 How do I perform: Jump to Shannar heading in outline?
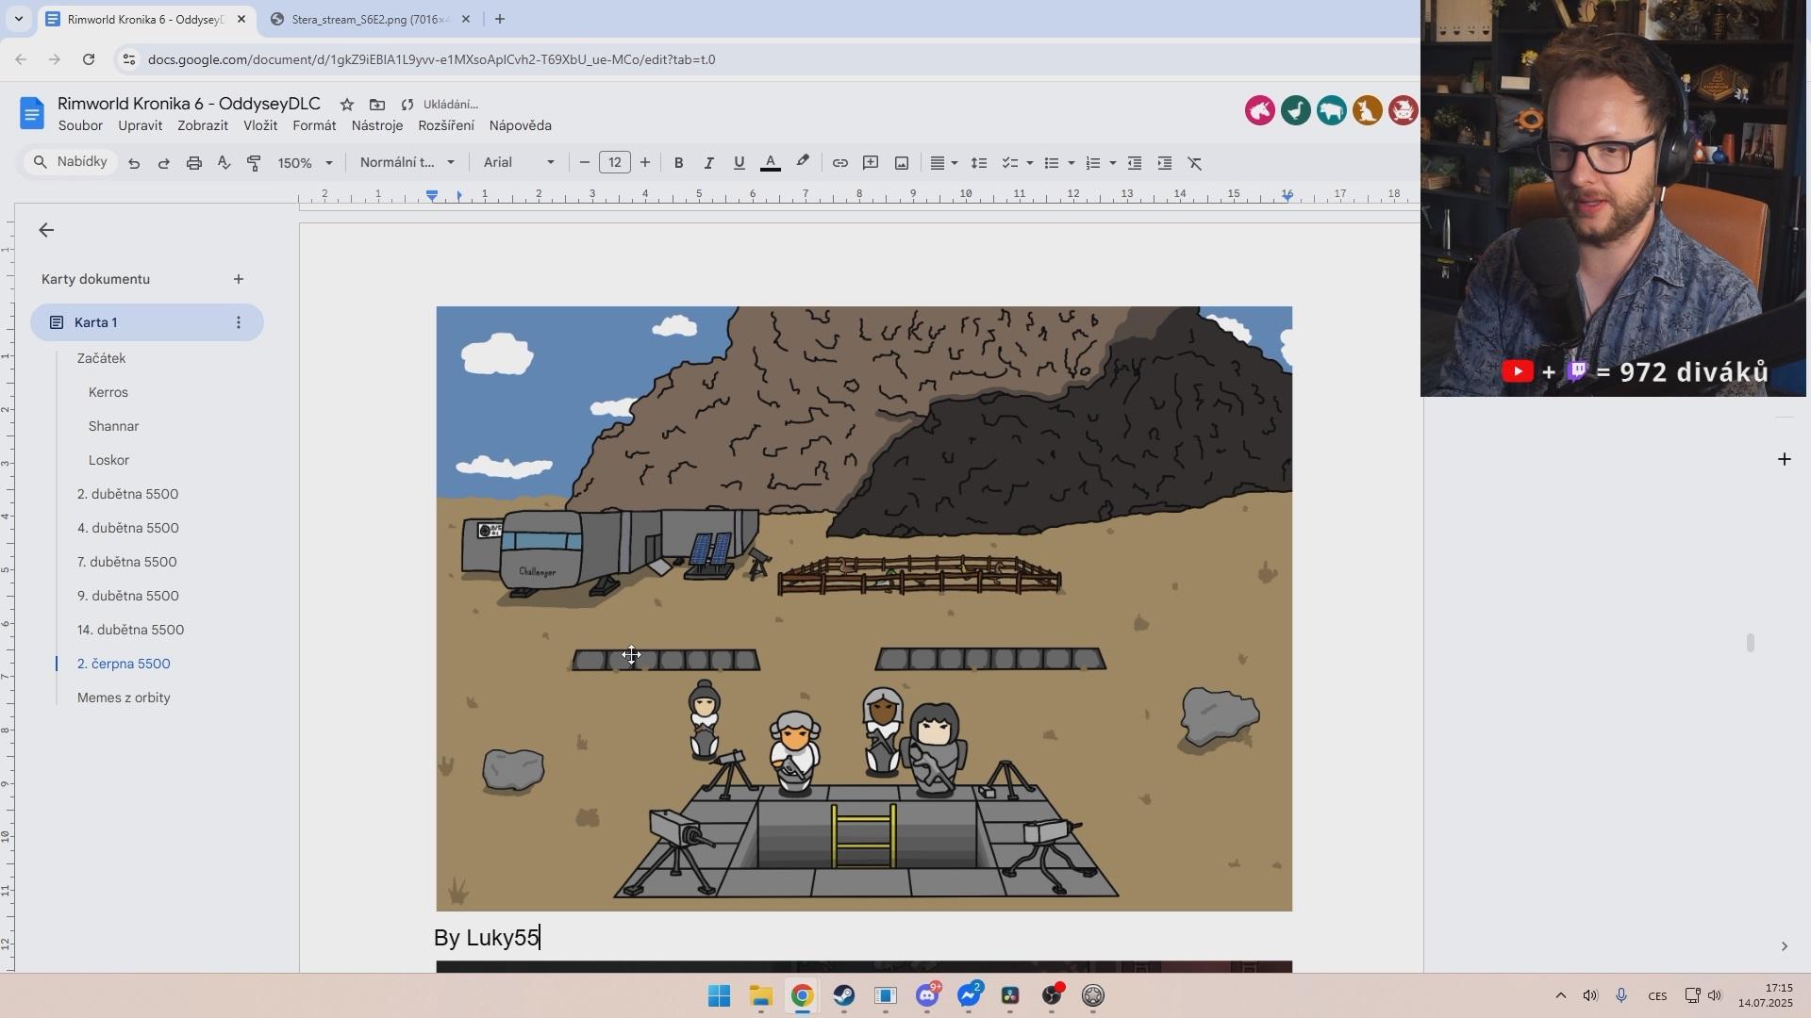click(x=114, y=426)
